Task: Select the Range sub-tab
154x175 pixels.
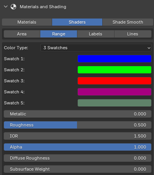Action: 58,34
